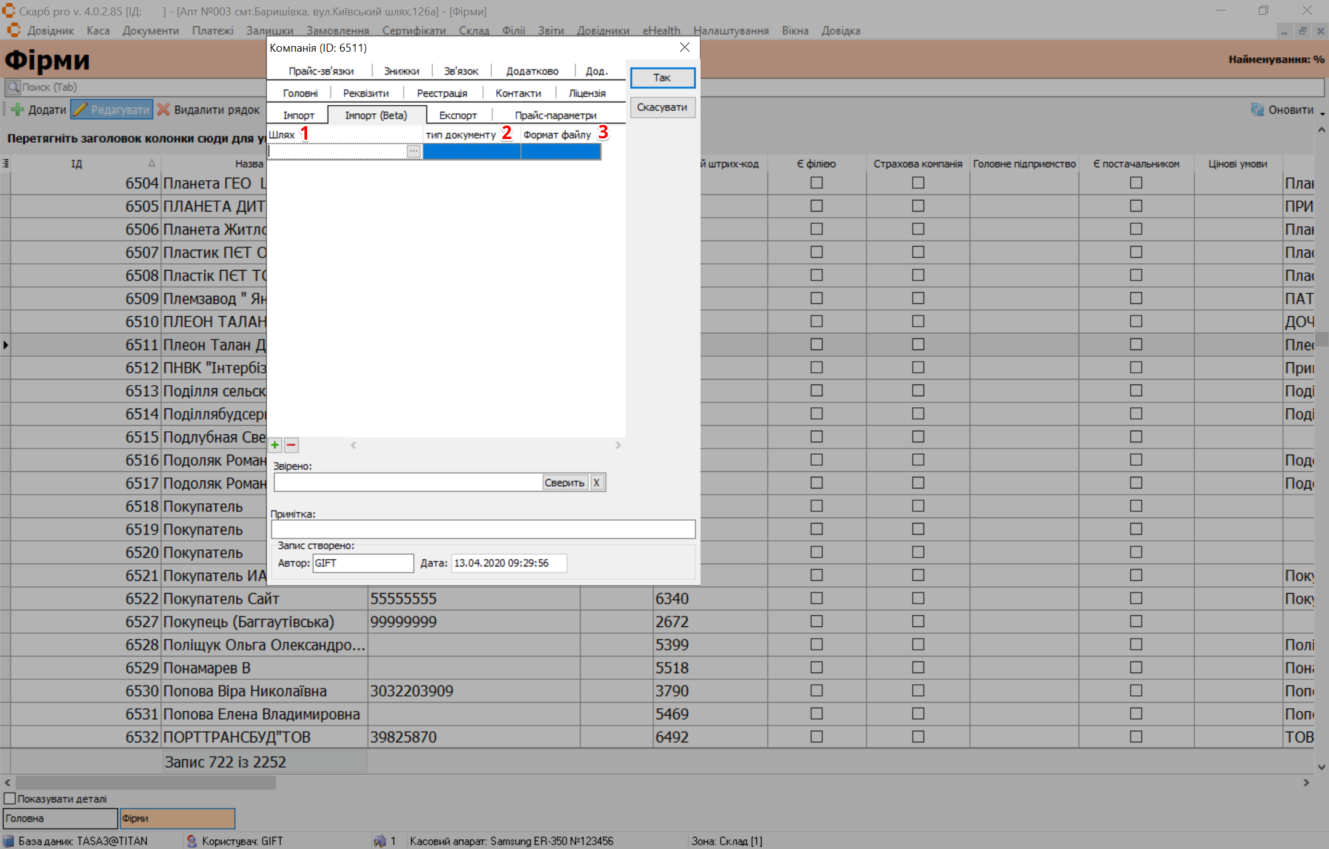Check Є філією for row 6504
This screenshot has width=1329, height=849.
point(816,183)
